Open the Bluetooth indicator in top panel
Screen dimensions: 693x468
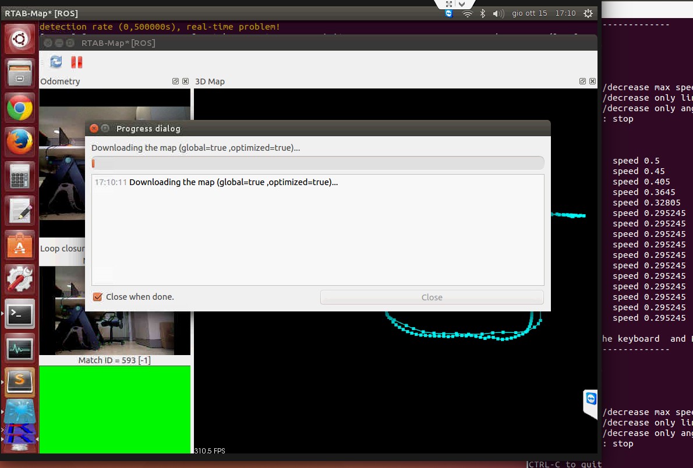point(483,13)
